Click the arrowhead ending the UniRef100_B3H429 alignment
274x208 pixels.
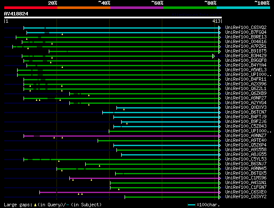click(214, 56)
